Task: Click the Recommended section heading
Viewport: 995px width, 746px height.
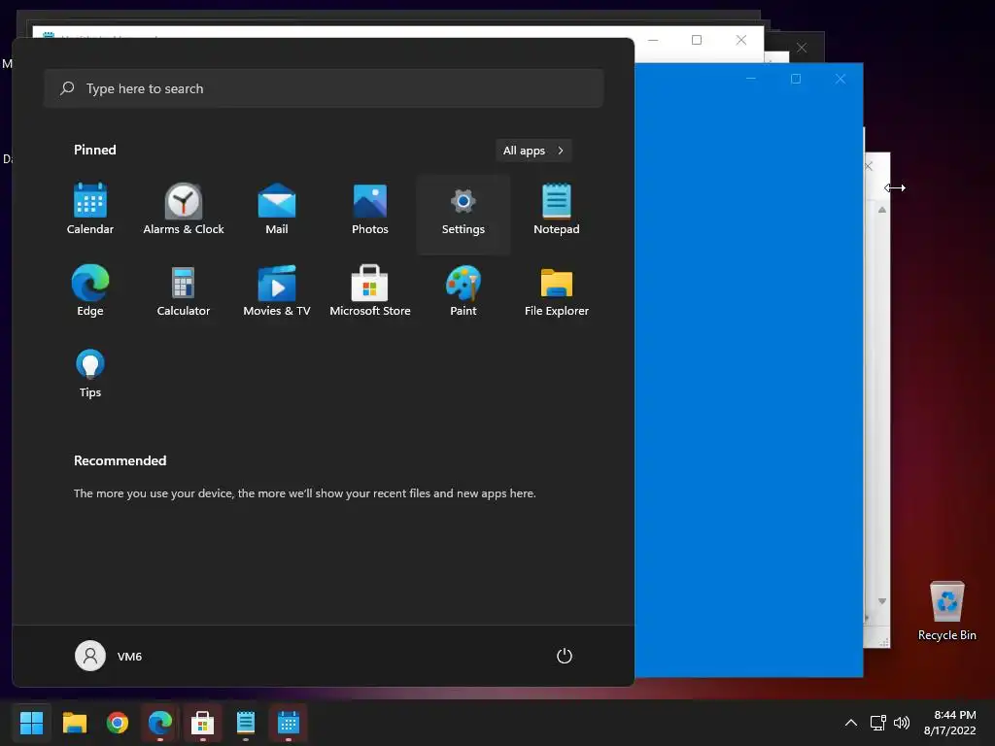Action: tap(120, 460)
